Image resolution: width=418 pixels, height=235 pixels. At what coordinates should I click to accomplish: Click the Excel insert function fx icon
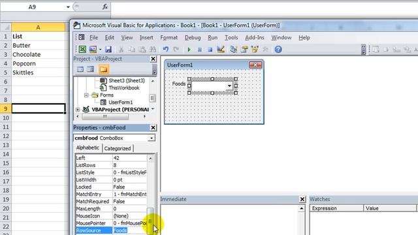click(x=105, y=7)
